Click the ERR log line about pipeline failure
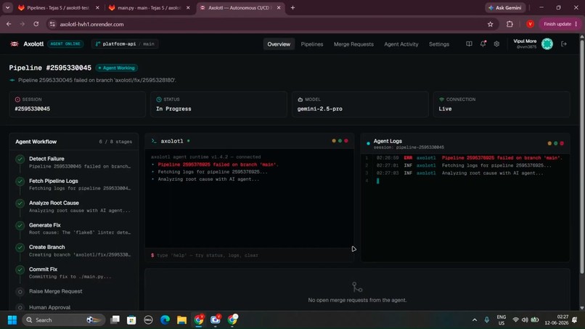585x329 pixels. click(465, 158)
